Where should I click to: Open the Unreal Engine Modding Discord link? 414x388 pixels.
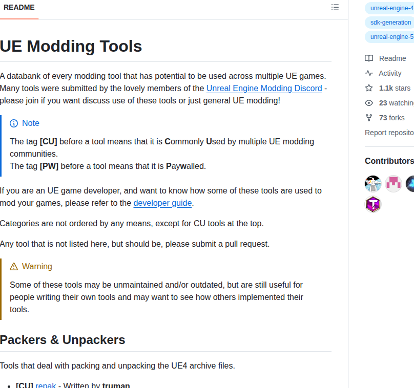click(264, 88)
